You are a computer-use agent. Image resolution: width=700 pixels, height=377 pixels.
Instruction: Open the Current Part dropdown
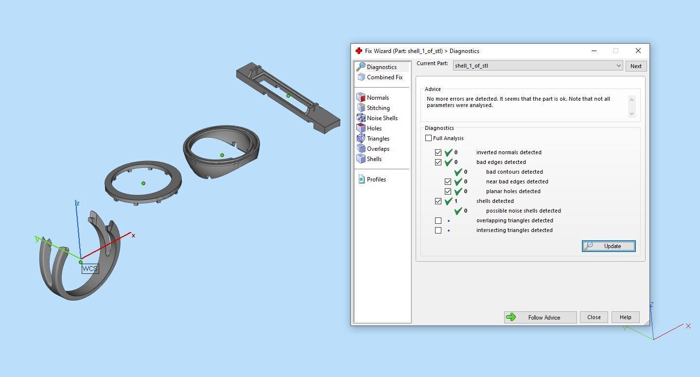[x=538, y=66]
